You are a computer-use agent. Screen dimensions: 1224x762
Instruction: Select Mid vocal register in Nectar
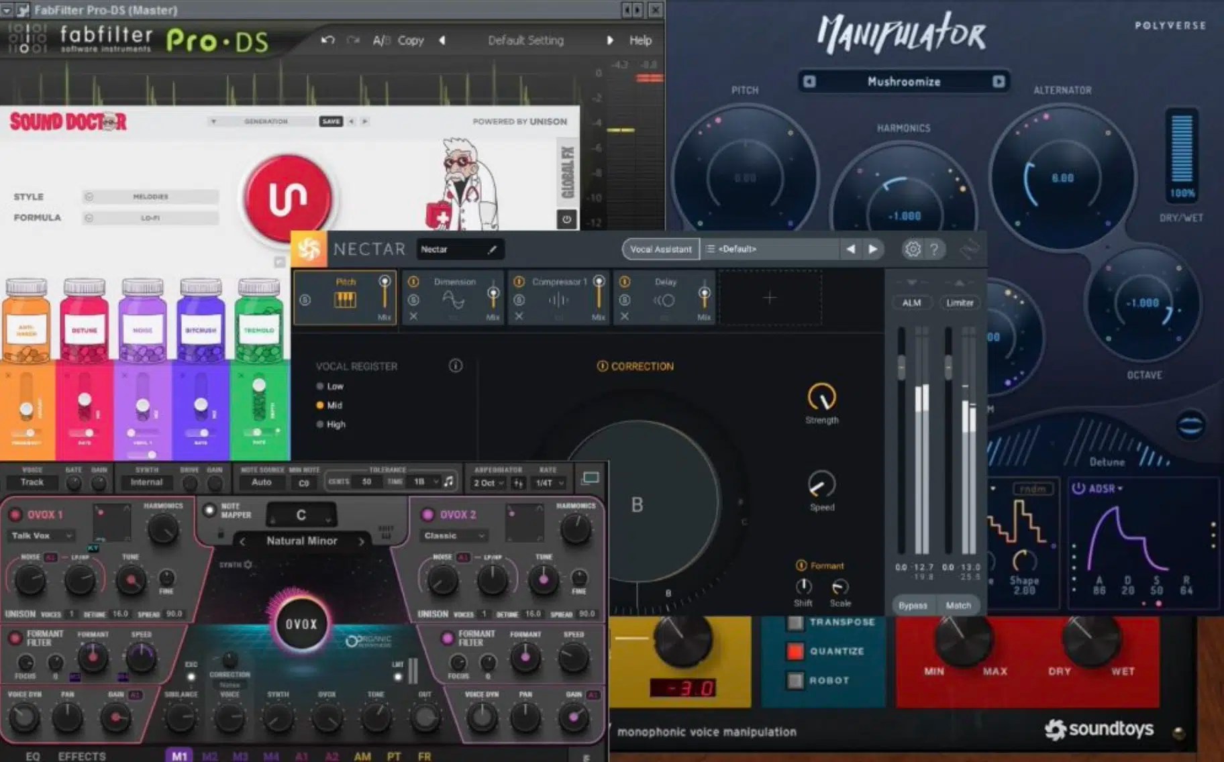tap(329, 405)
